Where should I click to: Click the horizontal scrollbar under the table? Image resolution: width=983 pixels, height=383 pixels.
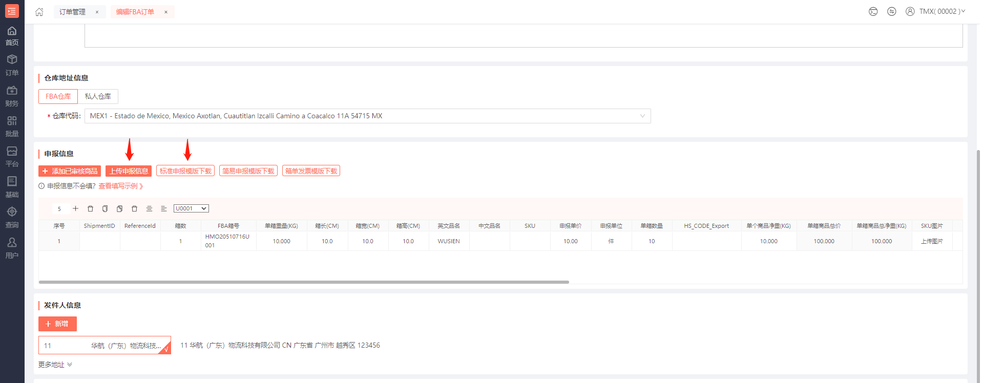coord(304,282)
